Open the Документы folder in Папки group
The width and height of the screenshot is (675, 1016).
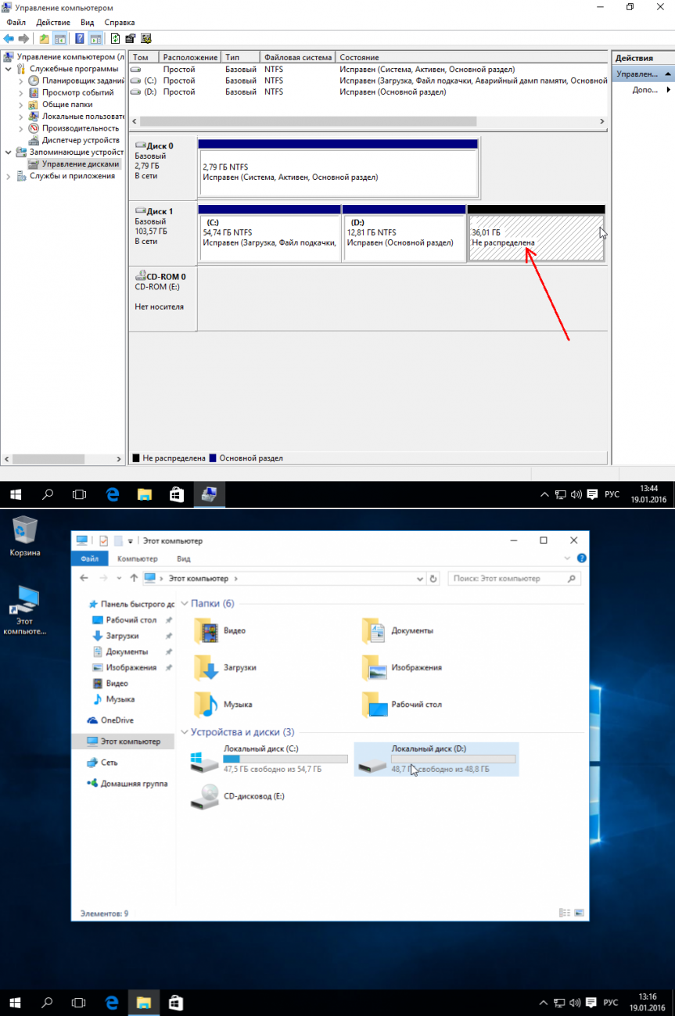pos(398,630)
